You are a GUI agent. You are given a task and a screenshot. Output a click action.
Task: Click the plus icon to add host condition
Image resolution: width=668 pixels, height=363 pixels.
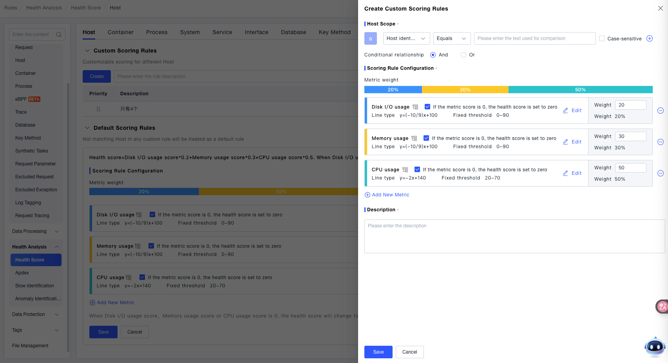(649, 38)
